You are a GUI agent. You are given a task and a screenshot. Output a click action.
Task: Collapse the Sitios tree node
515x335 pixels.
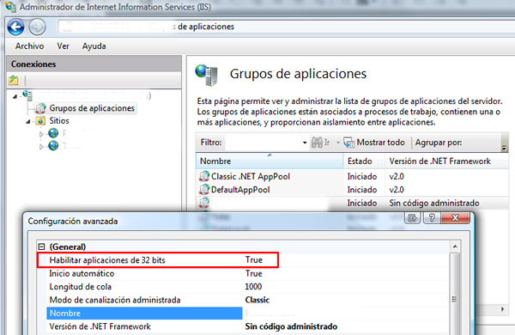pos(28,122)
